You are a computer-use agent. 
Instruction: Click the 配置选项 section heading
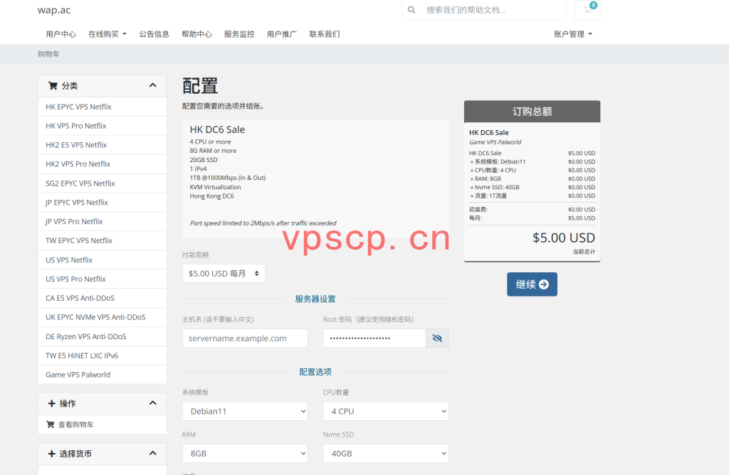[315, 372]
